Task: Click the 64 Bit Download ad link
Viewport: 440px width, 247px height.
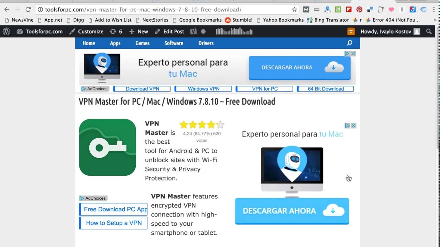Action: click(x=325, y=89)
